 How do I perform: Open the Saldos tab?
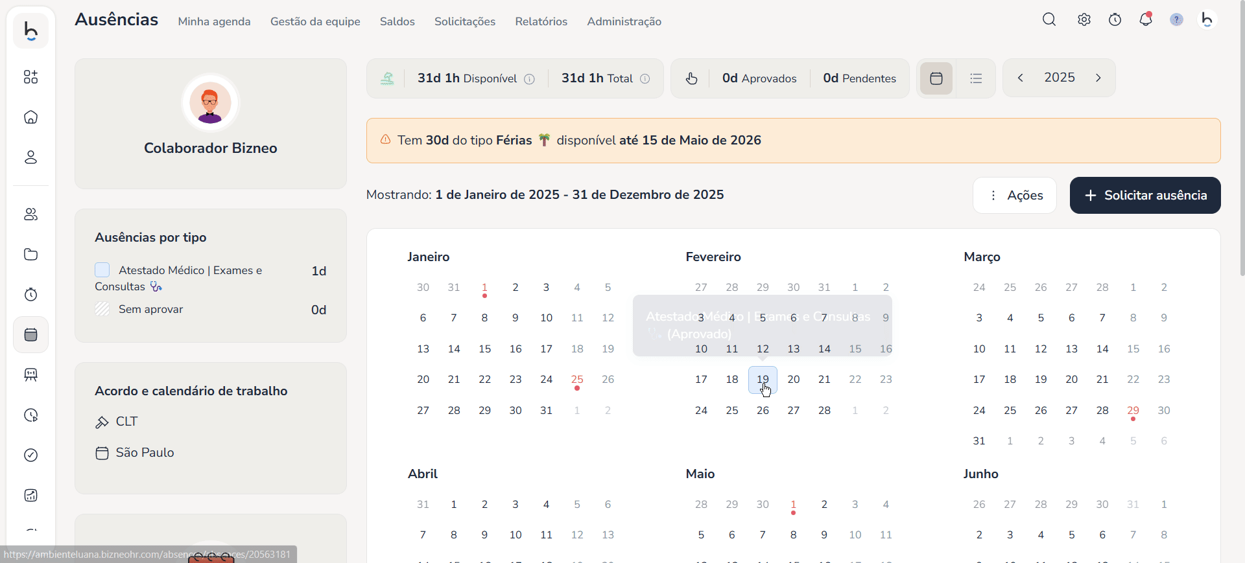[x=397, y=21]
